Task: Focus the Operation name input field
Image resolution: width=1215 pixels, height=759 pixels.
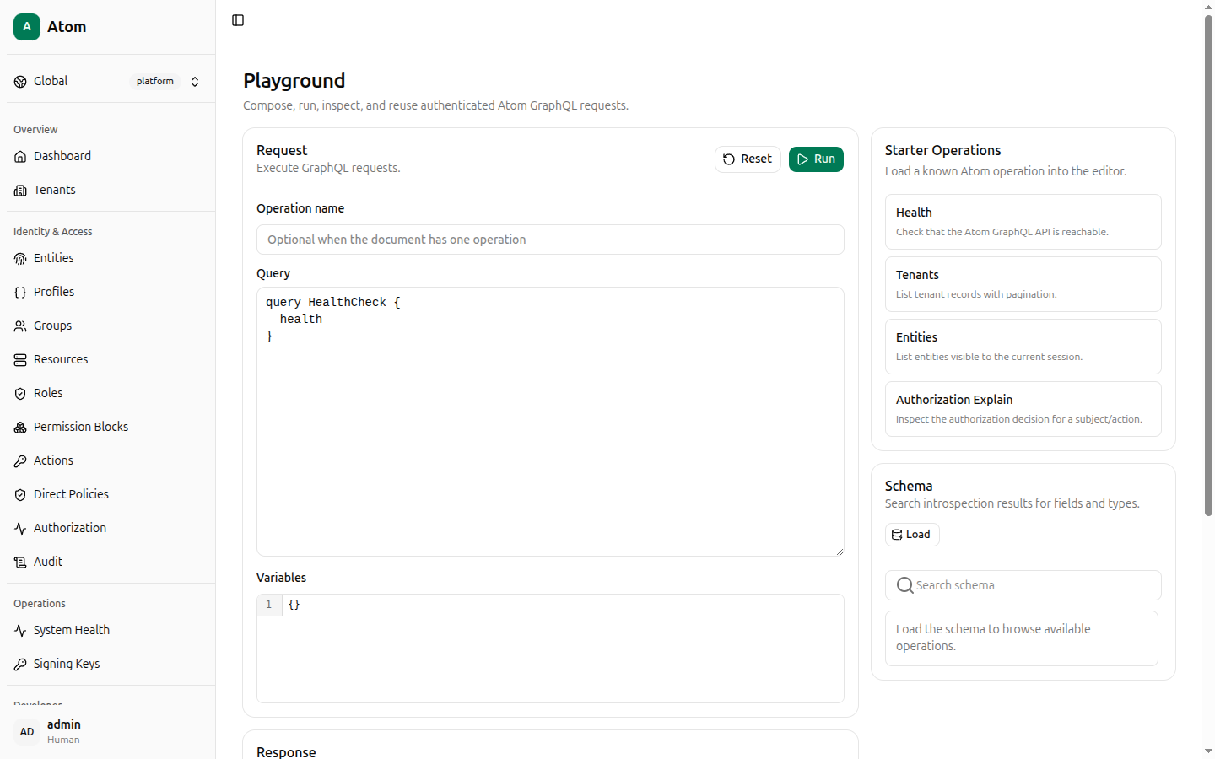Action: [550, 240]
